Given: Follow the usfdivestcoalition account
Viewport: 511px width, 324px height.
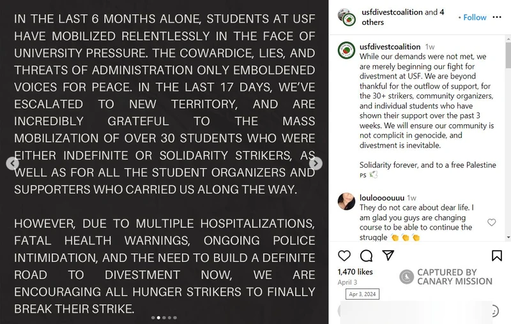Looking at the screenshot, I should [x=475, y=17].
